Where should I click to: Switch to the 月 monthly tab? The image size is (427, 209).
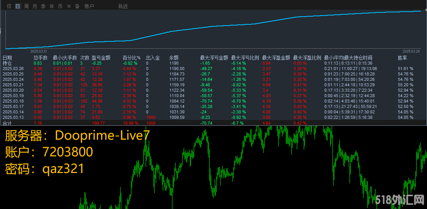(34, 6)
